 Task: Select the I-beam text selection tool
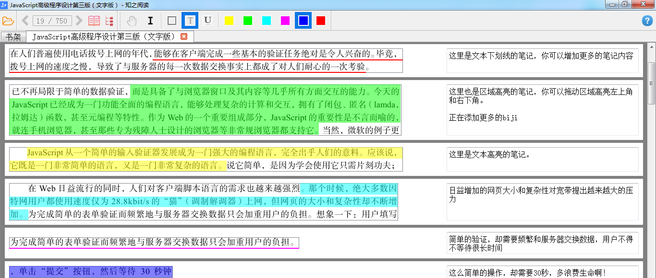150,21
